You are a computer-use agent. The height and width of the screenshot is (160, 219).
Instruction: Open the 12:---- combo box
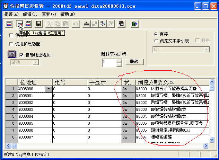(207, 50)
